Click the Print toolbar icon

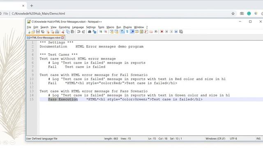(x=57, y=32)
